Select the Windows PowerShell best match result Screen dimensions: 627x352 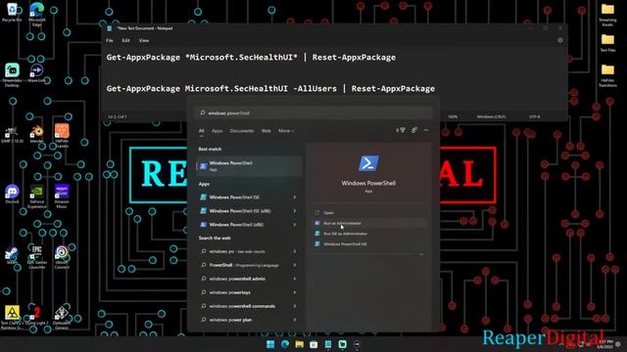pos(249,166)
